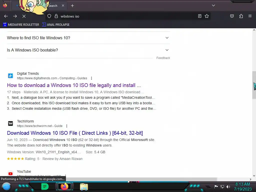The height and width of the screenshot is (192, 256).
Task: Bookmark this page with the star
Action: (x=207, y=16)
